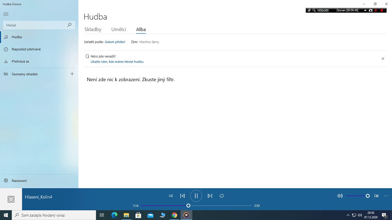Click the search magnifier icon

click(x=70, y=25)
